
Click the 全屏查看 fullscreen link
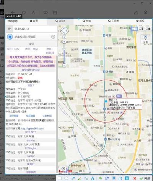coord(31,116)
